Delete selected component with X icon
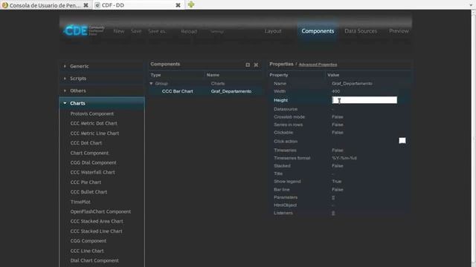The height and width of the screenshot is (267, 476). tap(256, 65)
